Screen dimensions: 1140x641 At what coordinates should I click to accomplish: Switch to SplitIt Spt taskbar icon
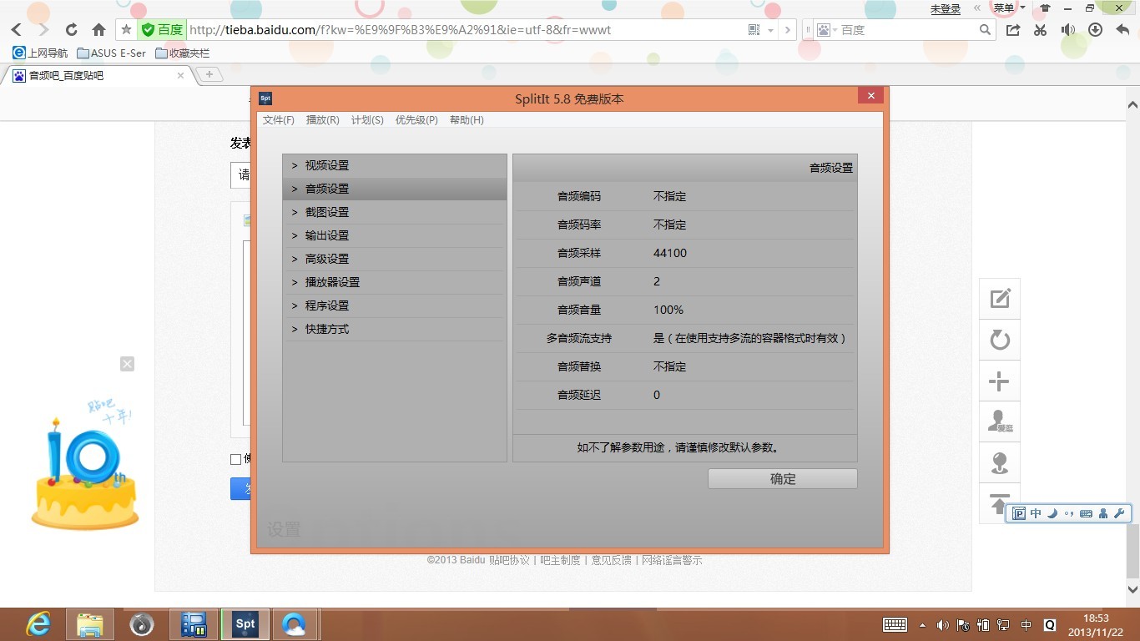(245, 624)
